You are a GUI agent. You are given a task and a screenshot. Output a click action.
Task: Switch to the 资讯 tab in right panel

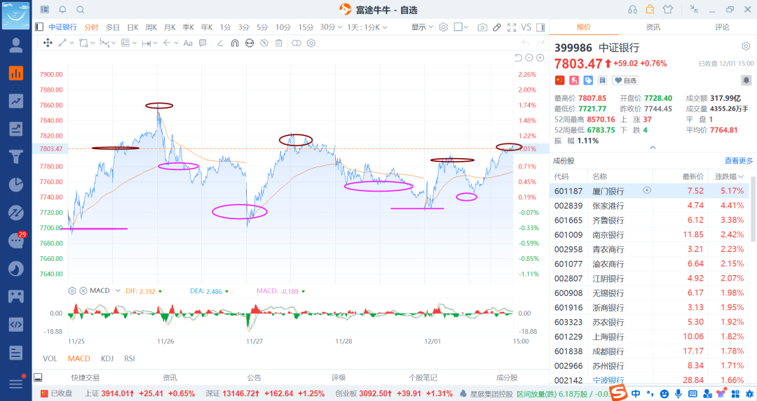click(x=653, y=27)
